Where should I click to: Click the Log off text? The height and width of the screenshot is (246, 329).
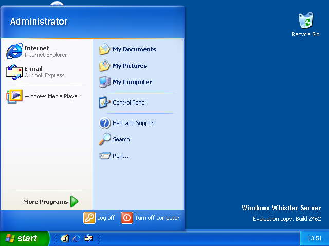(106, 218)
